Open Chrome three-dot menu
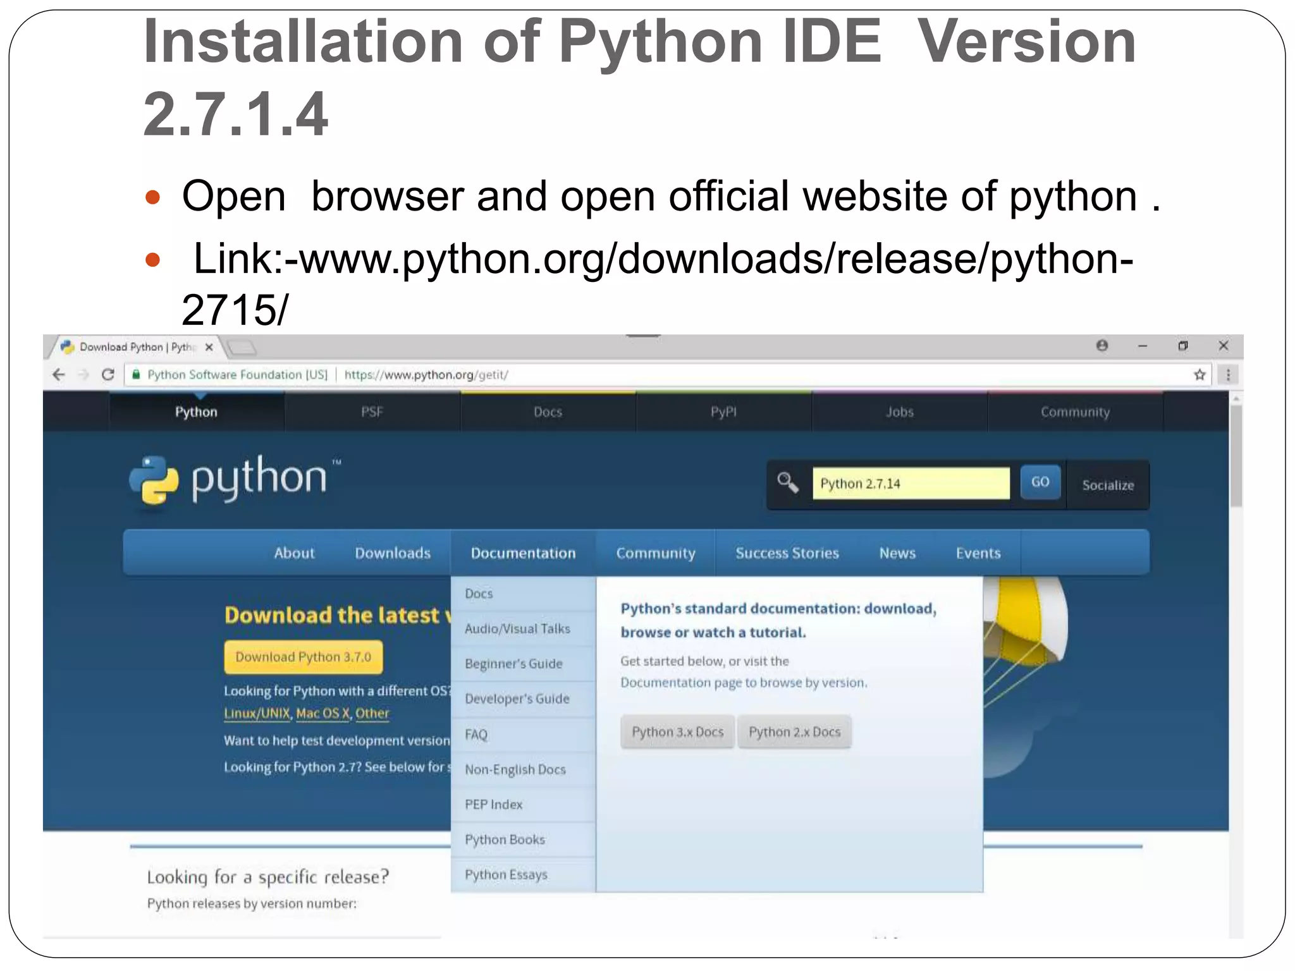The image size is (1295, 971). [x=1228, y=375]
